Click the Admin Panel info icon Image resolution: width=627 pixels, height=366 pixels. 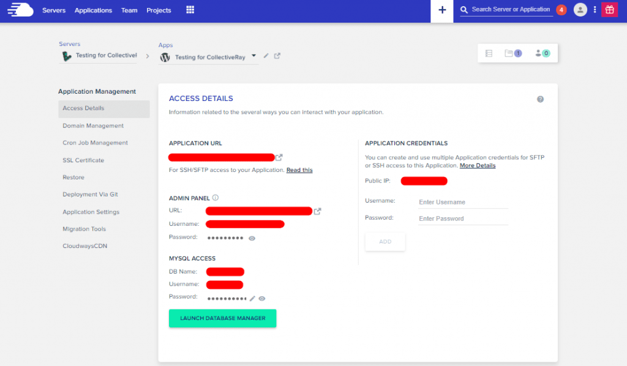215,198
